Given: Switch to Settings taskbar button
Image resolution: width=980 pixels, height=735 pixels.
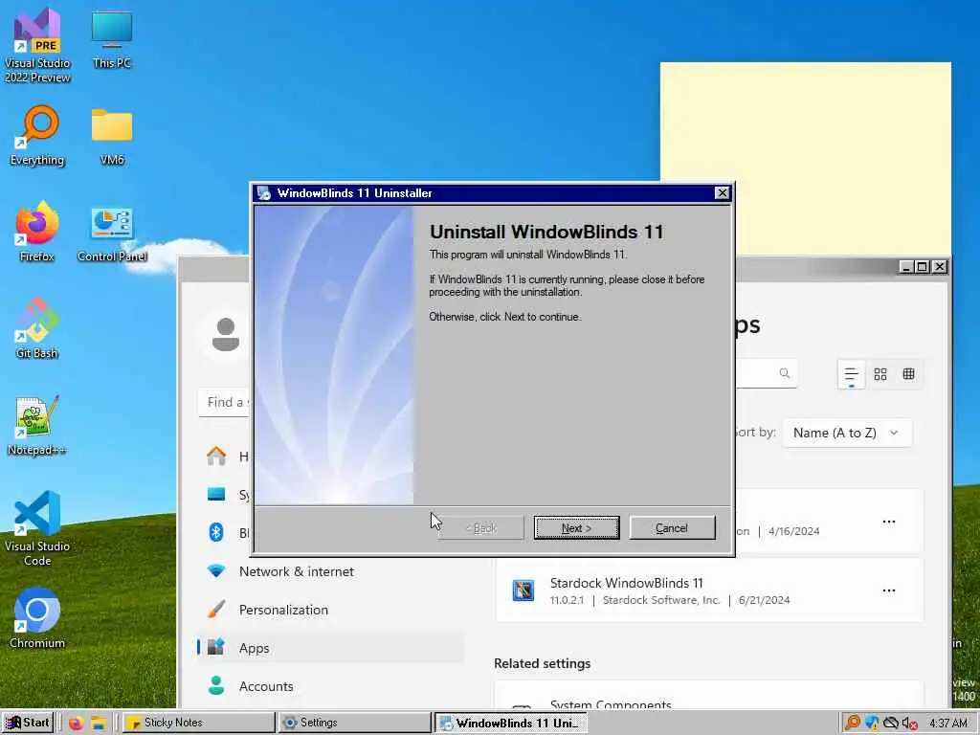Looking at the screenshot, I should pos(354,723).
